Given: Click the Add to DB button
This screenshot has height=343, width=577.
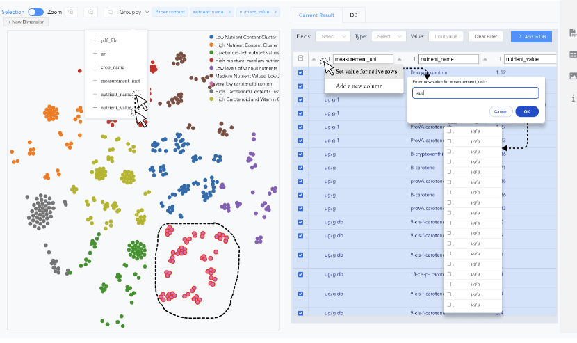Looking at the screenshot, I should (x=531, y=36).
